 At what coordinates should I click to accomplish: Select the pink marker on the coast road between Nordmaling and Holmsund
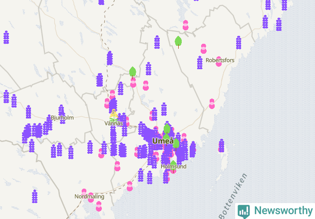(x=130, y=186)
